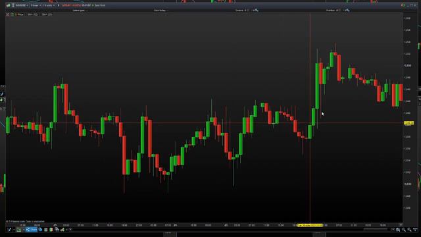Image resolution: width=421 pixels, height=237 pixels.
Task: Click the yellow highlighted price label on price axis
Action: (x=409, y=123)
